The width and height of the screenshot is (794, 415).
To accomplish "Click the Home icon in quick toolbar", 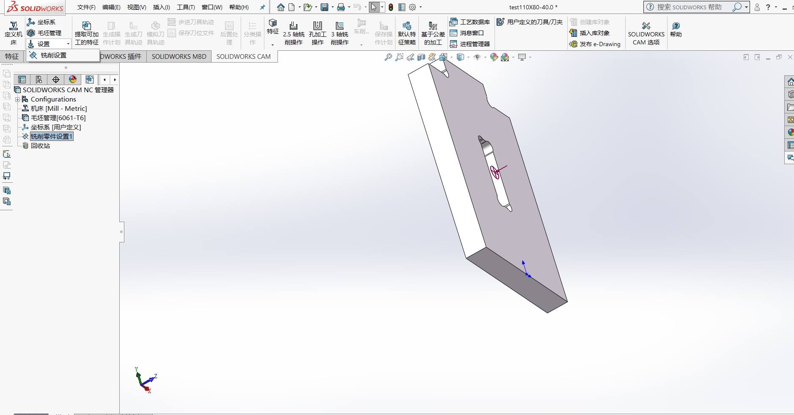I will click(281, 7).
